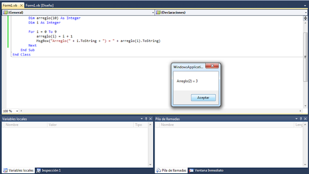Click the Variables locales scroll up arrow

150,124
